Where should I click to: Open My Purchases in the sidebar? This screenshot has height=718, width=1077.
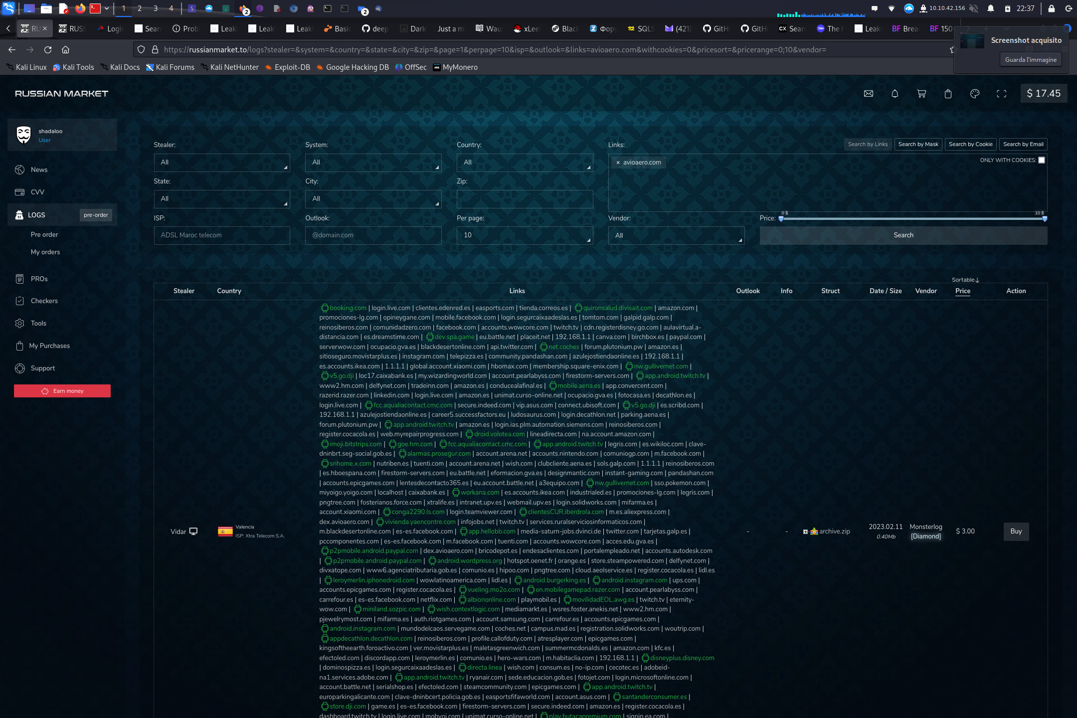click(x=49, y=346)
